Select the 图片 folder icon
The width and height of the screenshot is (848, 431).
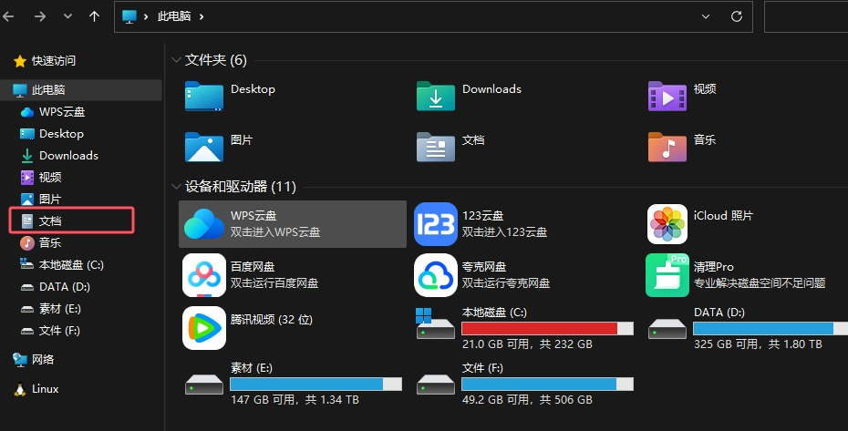click(204, 147)
